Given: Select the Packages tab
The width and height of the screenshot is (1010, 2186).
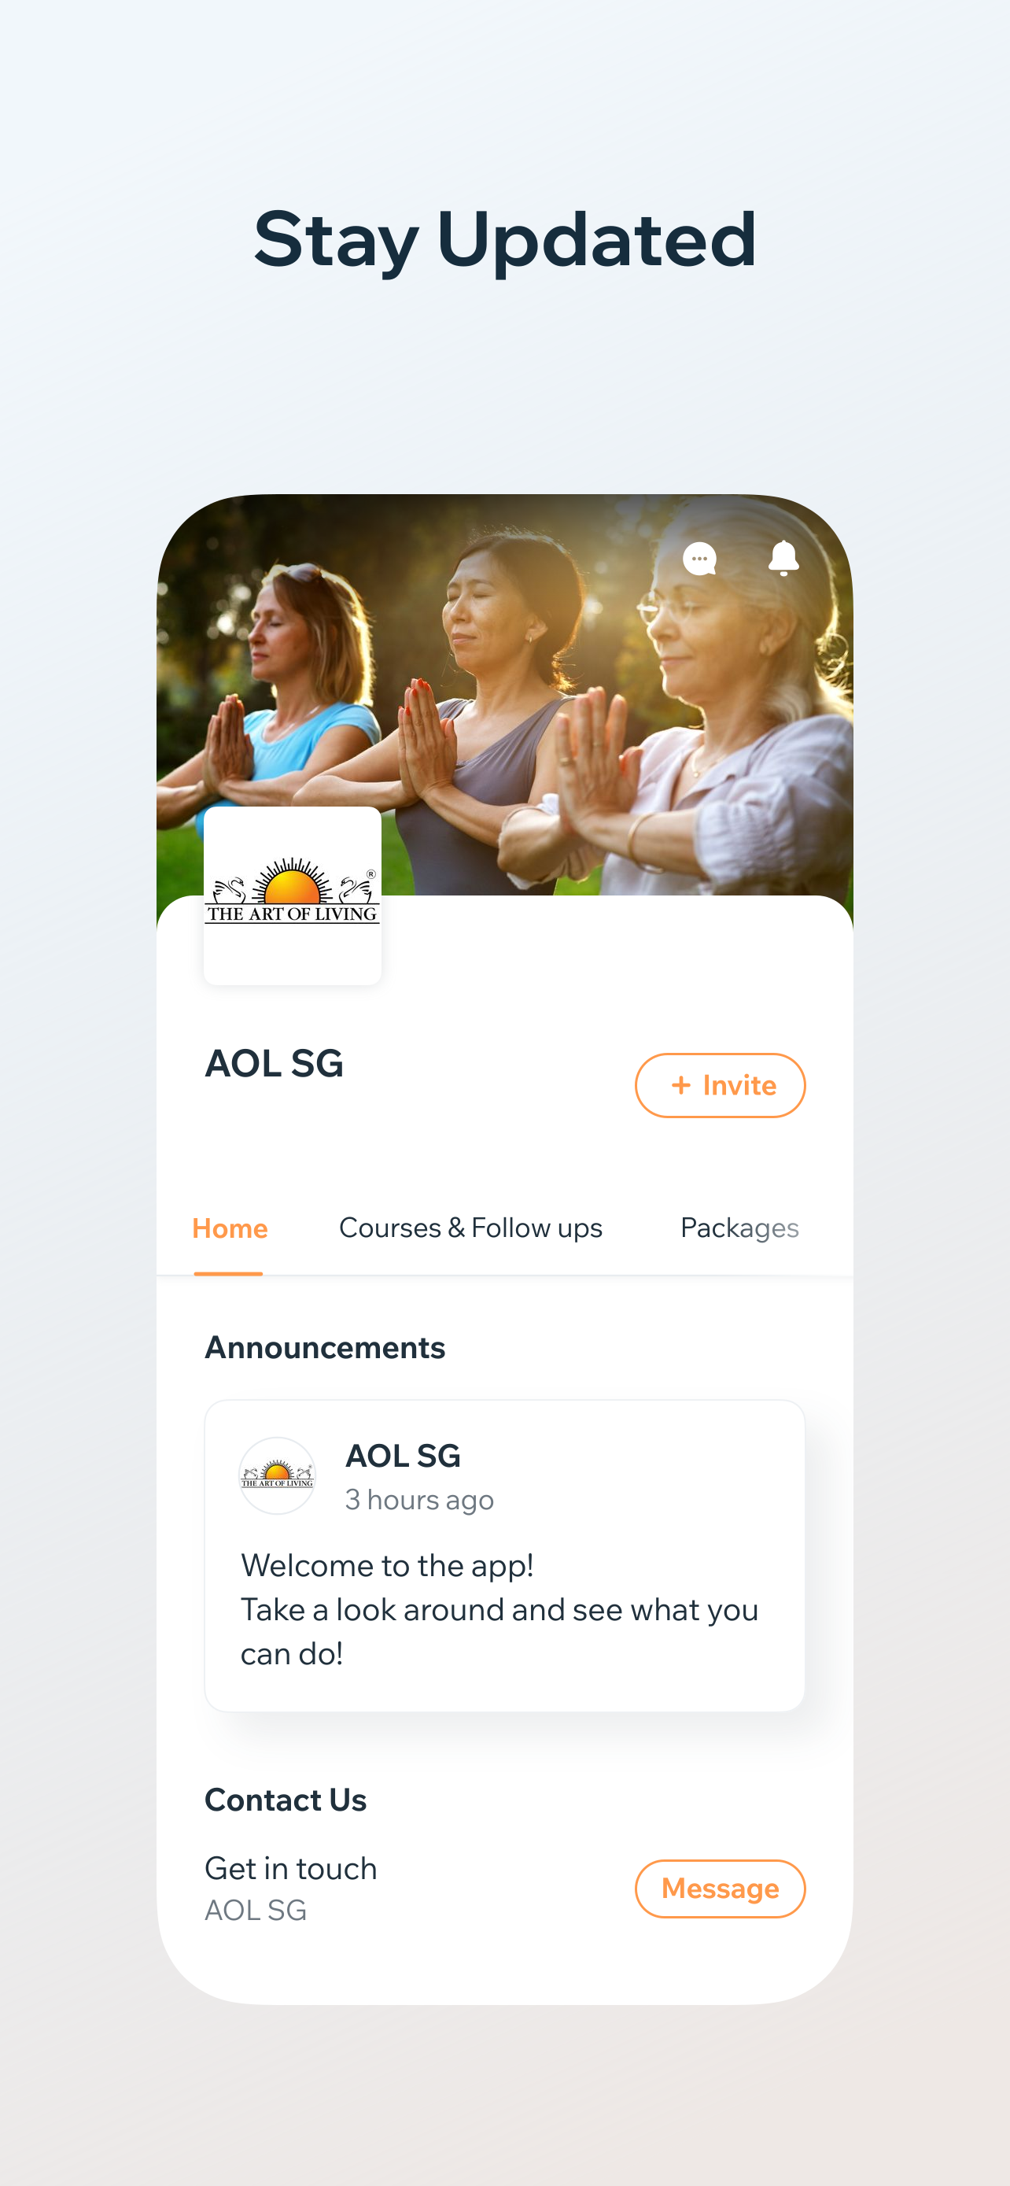Looking at the screenshot, I should (739, 1228).
